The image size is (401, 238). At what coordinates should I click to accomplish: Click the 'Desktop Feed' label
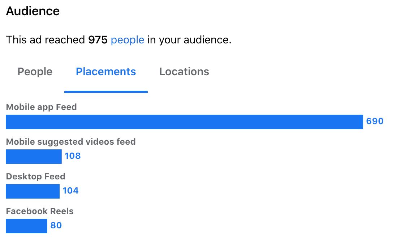[35, 177]
